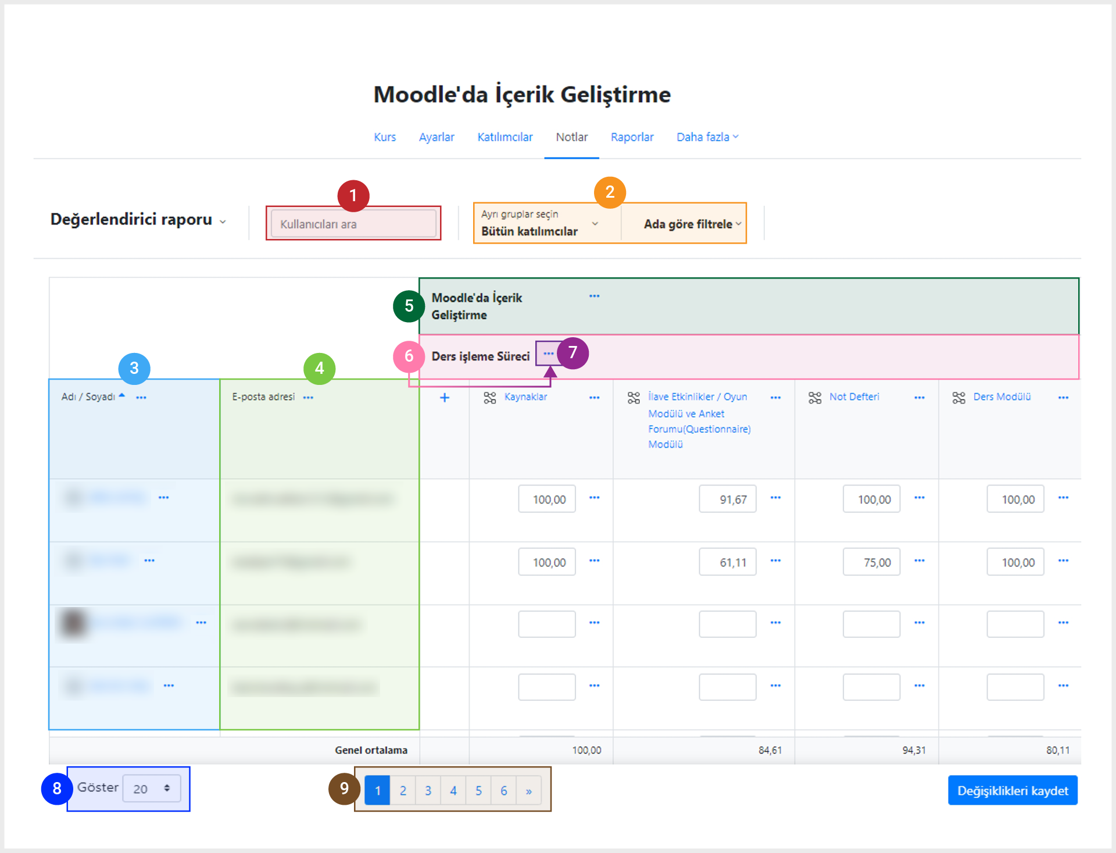This screenshot has height=853, width=1116.
Task: Open actions for first row Ders Modülü grade
Action: click(x=1063, y=498)
